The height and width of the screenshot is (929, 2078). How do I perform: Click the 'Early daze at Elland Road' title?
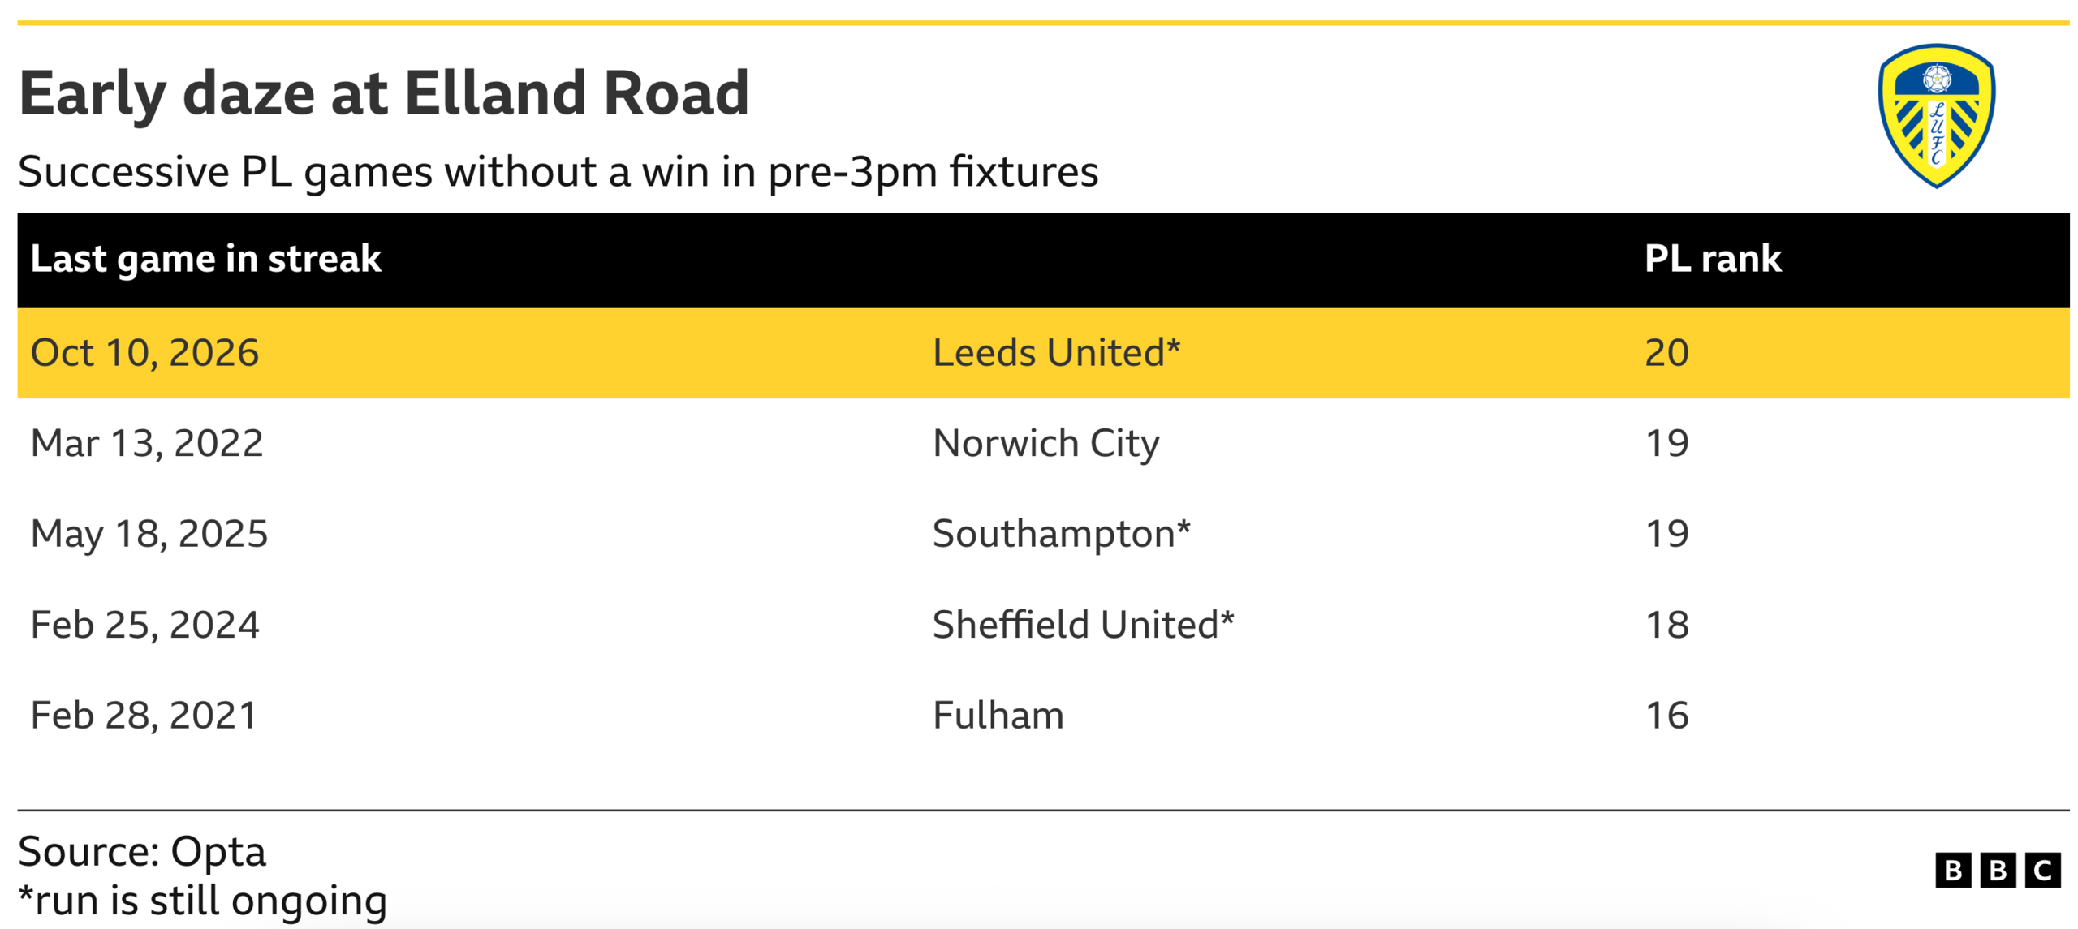click(384, 93)
